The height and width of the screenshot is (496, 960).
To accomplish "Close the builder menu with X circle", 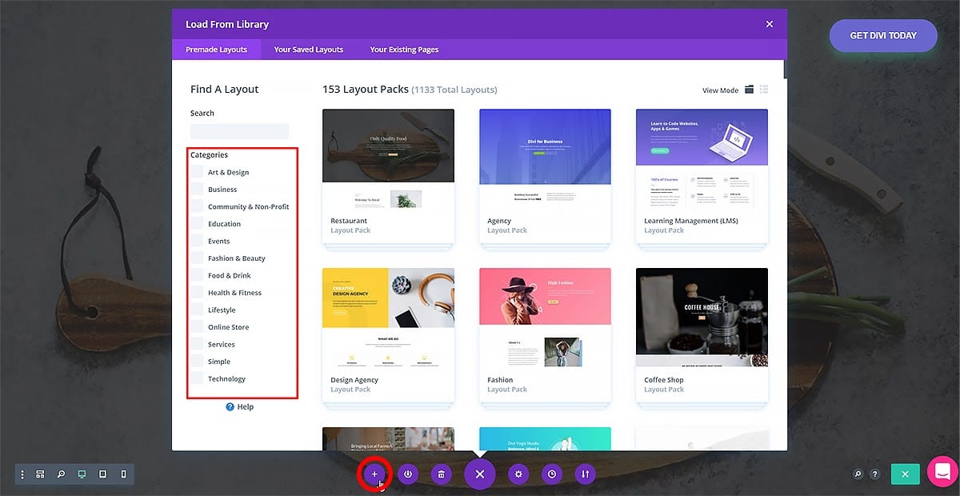I will tap(480, 474).
